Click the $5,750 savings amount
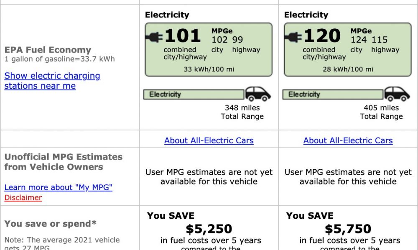 tap(348, 229)
